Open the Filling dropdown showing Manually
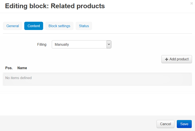The image size is (195, 131). click(81, 44)
